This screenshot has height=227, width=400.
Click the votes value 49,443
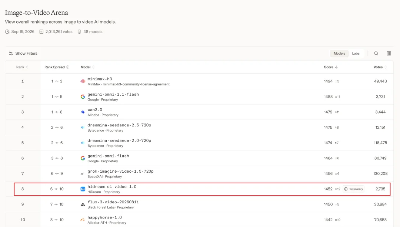pyautogui.click(x=380, y=81)
